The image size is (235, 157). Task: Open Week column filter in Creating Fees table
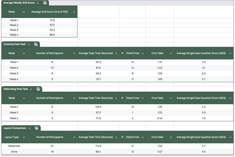click(24, 53)
